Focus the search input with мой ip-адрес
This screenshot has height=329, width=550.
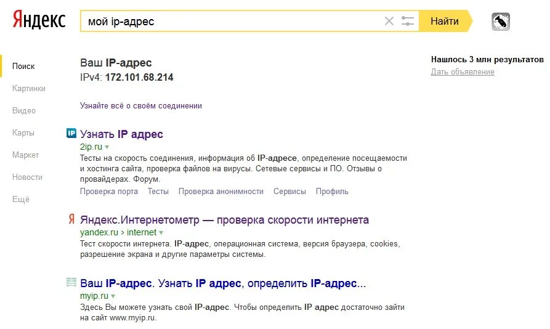(x=232, y=21)
